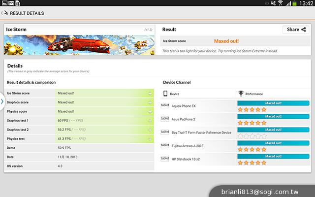Click the Device column phone icon

pyautogui.click(x=165, y=93)
